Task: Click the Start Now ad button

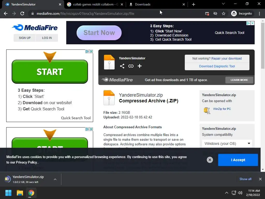Action: pyautogui.click(x=99, y=33)
